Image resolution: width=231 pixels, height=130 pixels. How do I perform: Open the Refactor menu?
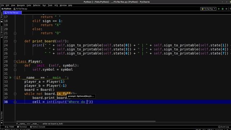point(37,5)
